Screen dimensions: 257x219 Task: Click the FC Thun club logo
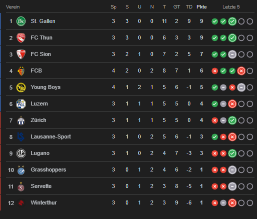coord(21,38)
